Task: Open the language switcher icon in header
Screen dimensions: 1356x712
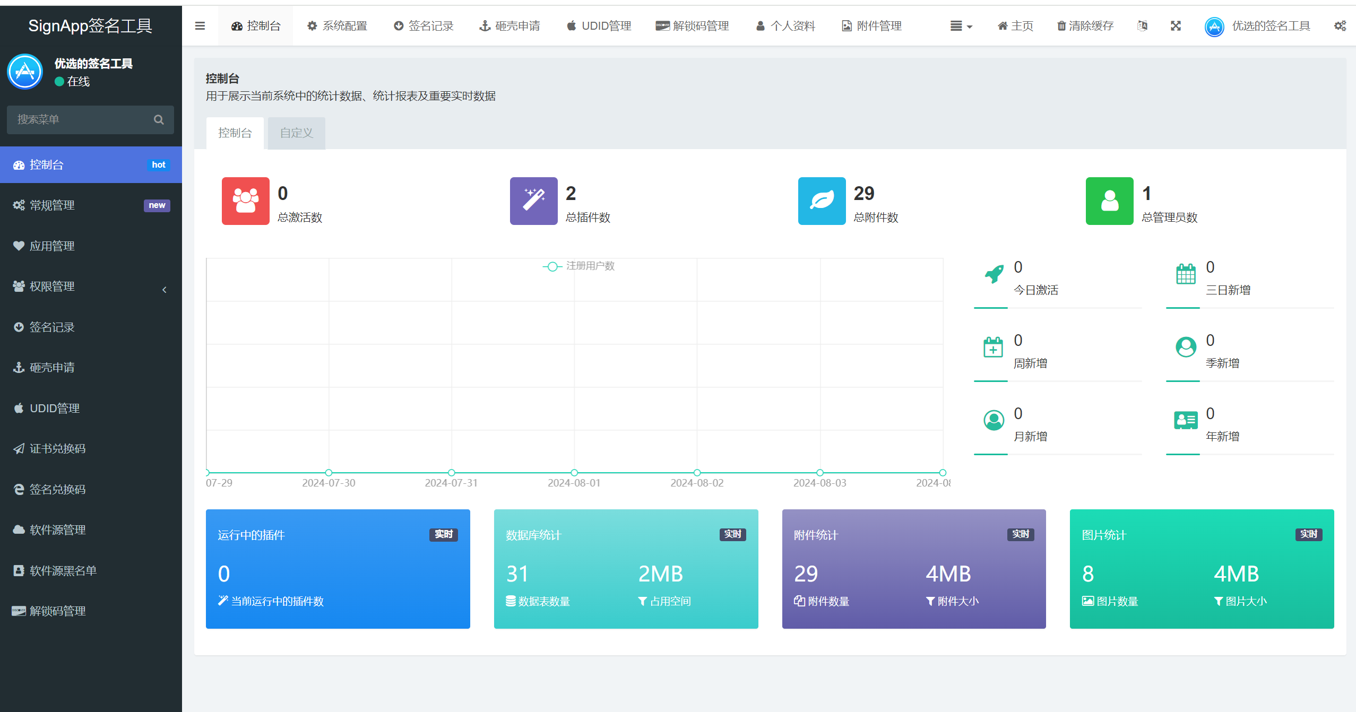Action: (x=1142, y=25)
